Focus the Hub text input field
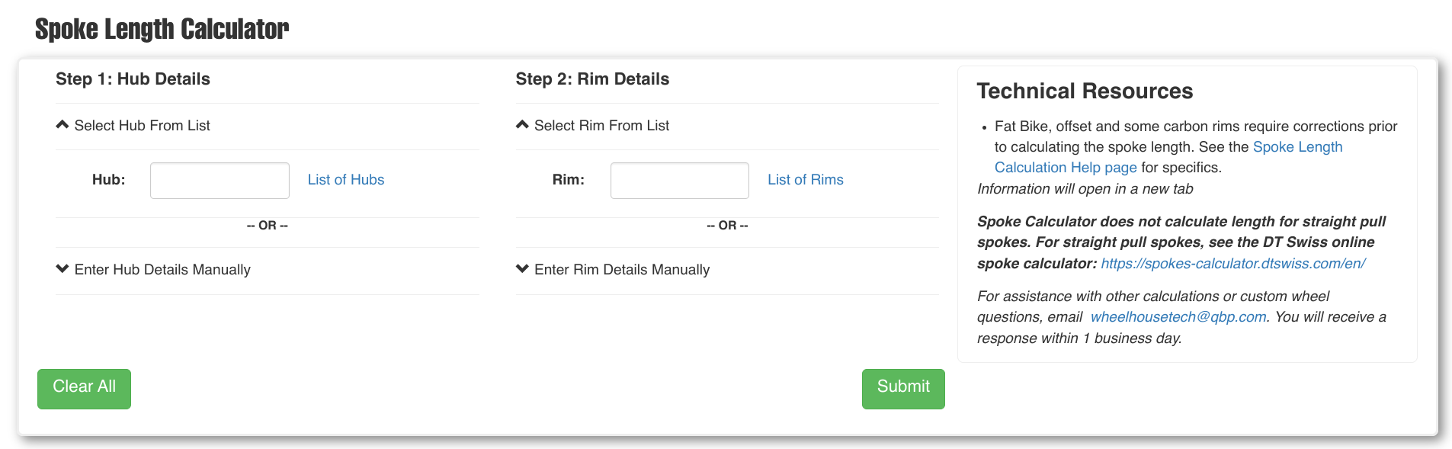Viewport: 1452px width, 449px height. pos(220,181)
